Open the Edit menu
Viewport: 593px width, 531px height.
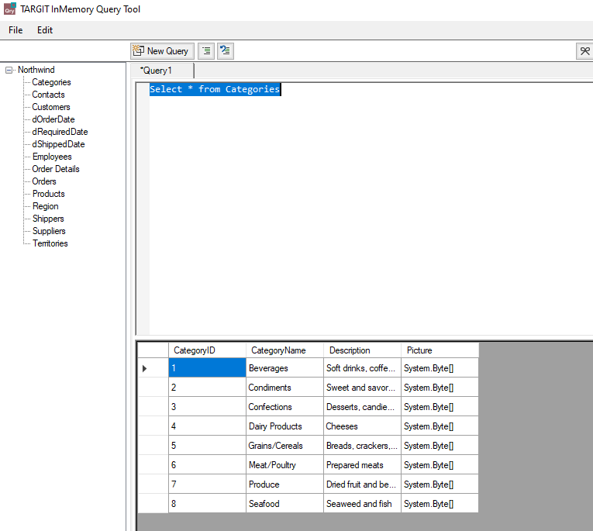(x=45, y=30)
